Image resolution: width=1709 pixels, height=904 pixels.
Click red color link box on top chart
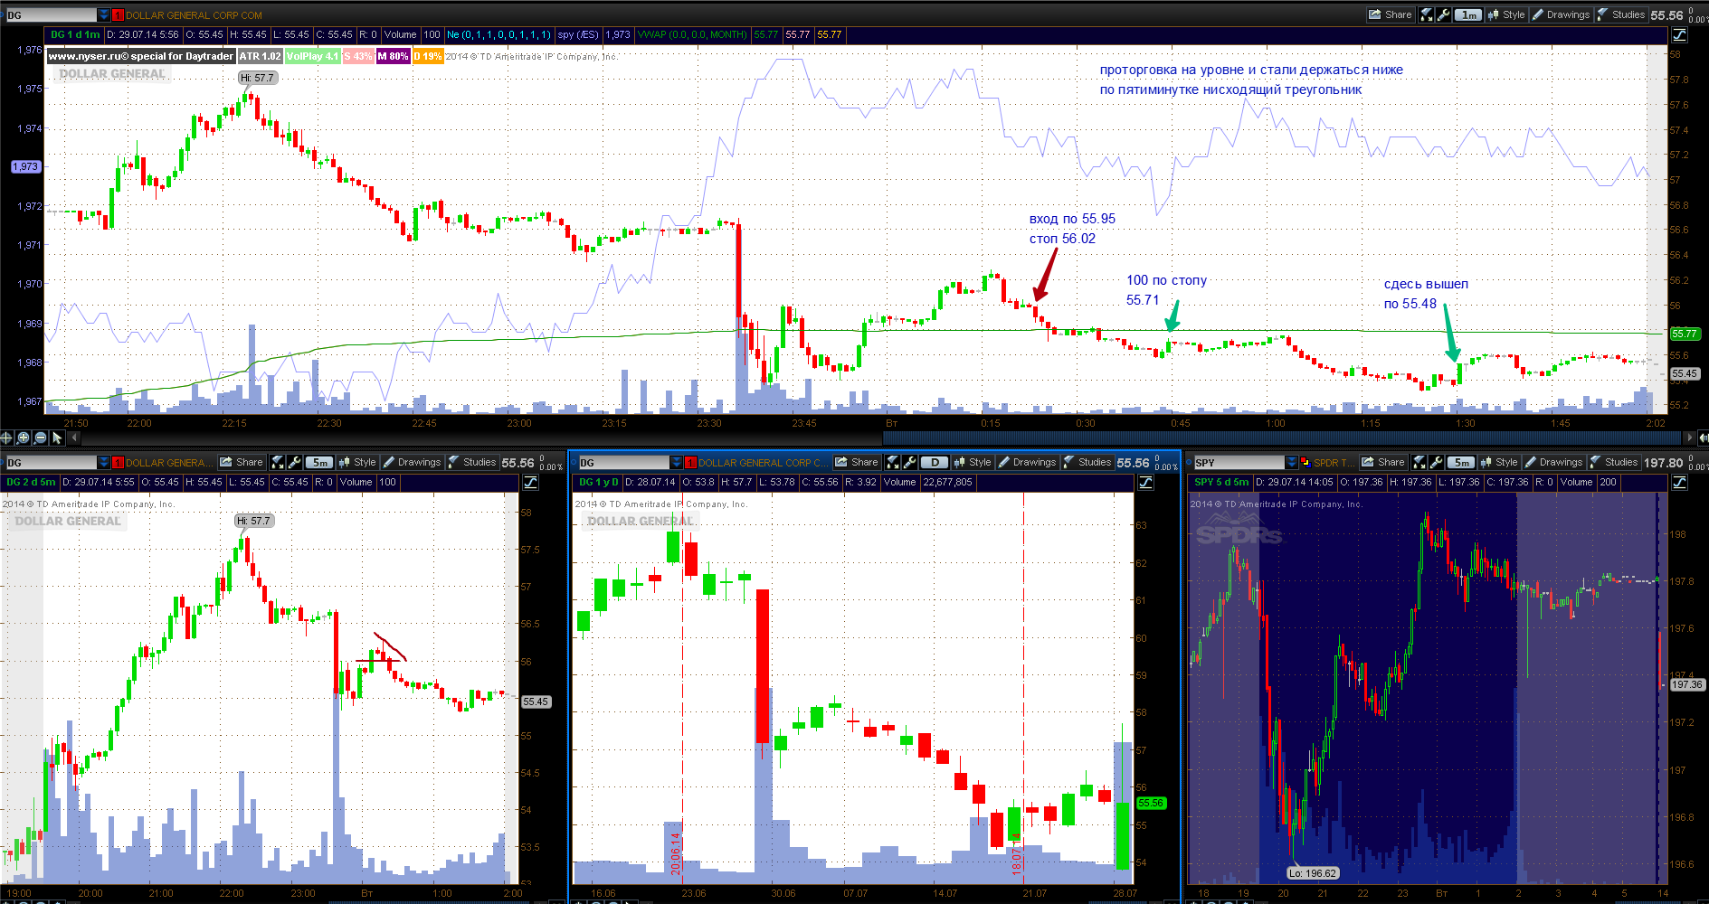(x=118, y=14)
